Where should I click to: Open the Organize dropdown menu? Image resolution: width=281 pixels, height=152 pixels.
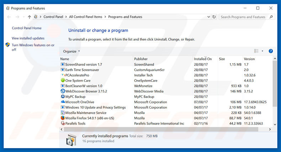[x=71, y=51]
